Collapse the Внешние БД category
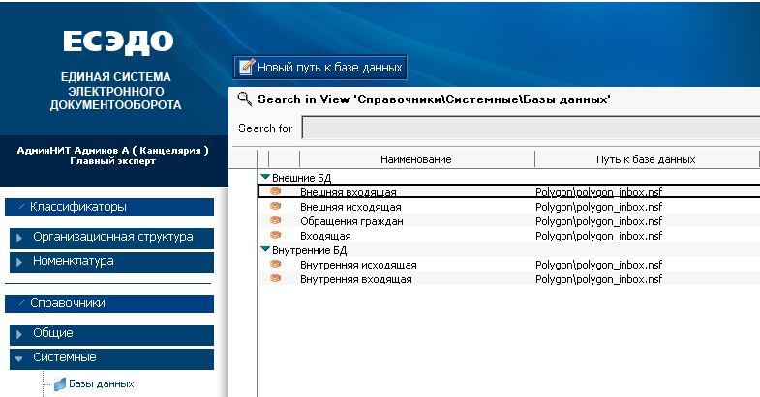 click(265, 177)
